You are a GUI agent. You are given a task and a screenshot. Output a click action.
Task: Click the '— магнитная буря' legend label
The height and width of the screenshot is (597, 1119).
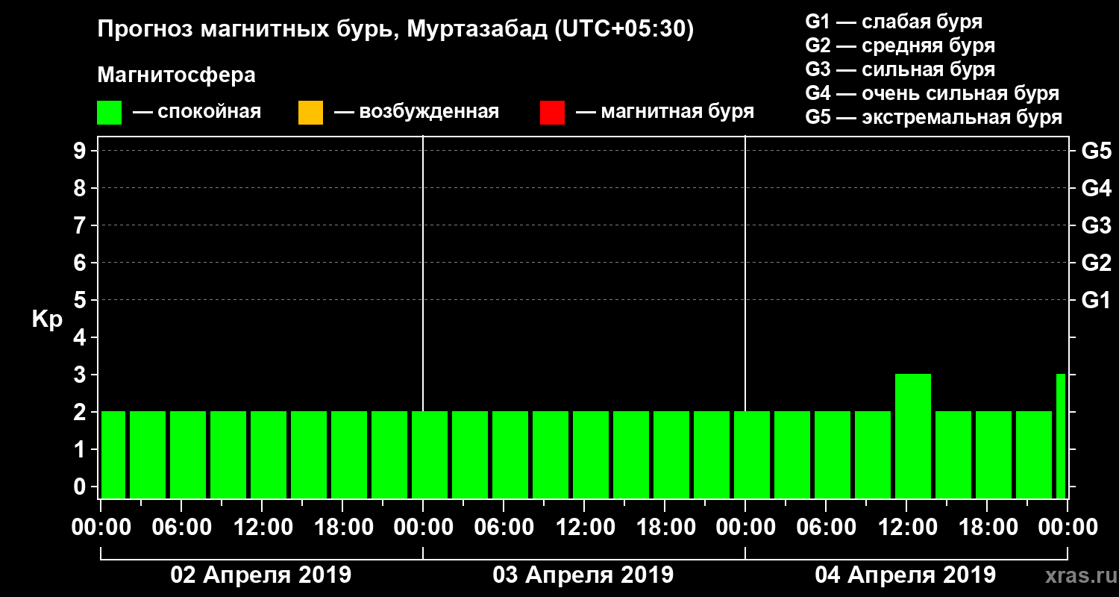(x=665, y=112)
